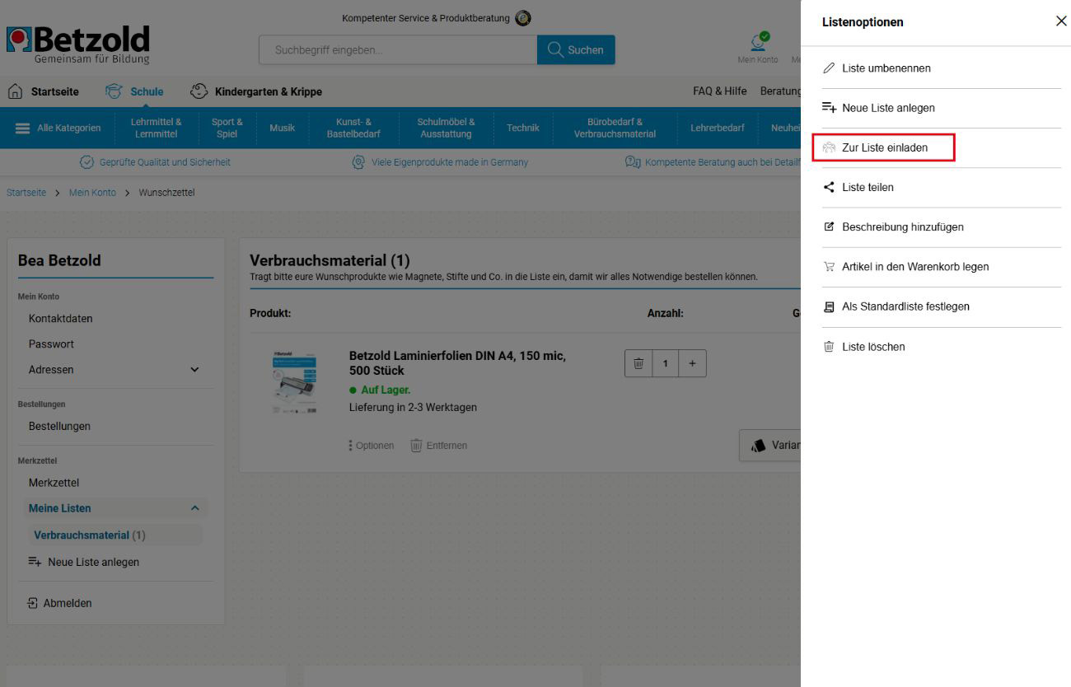The height and width of the screenshot is (687, 1071).
Task: Click the Betzold logo
Action: [x=78, y=44]
